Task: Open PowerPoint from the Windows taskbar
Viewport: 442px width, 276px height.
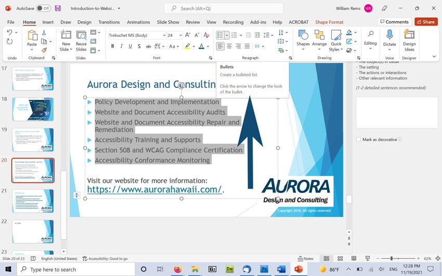Action: pyautogui.click(x=298, y=269)
